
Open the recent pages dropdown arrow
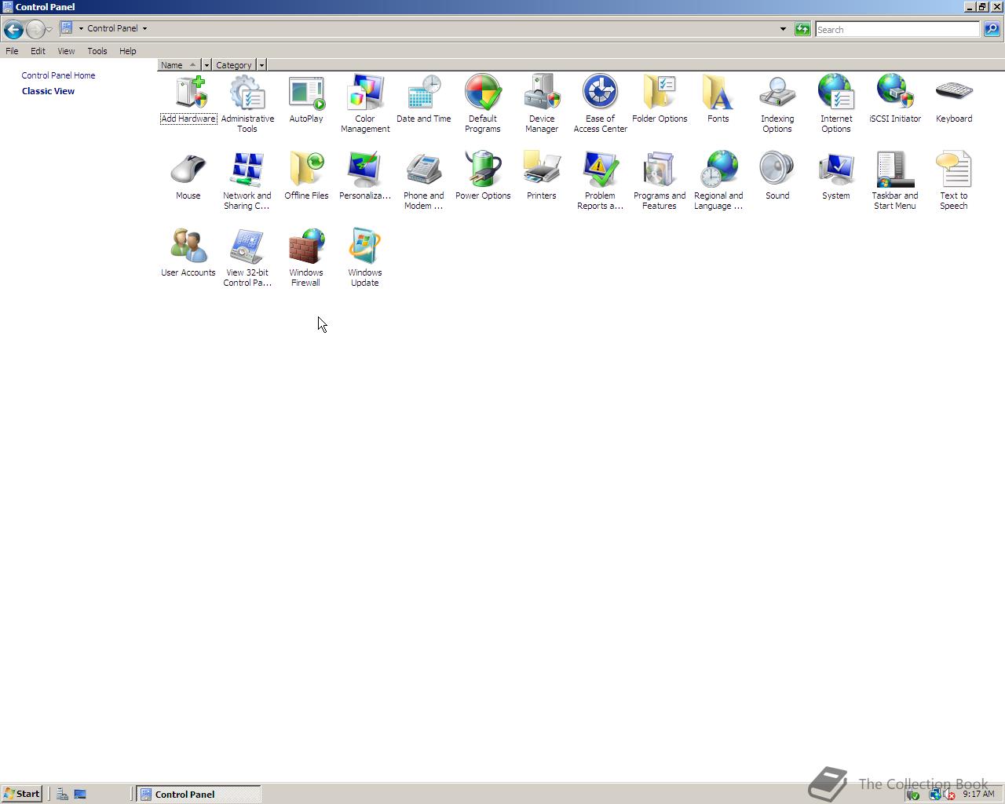click(x=49, y=30)
